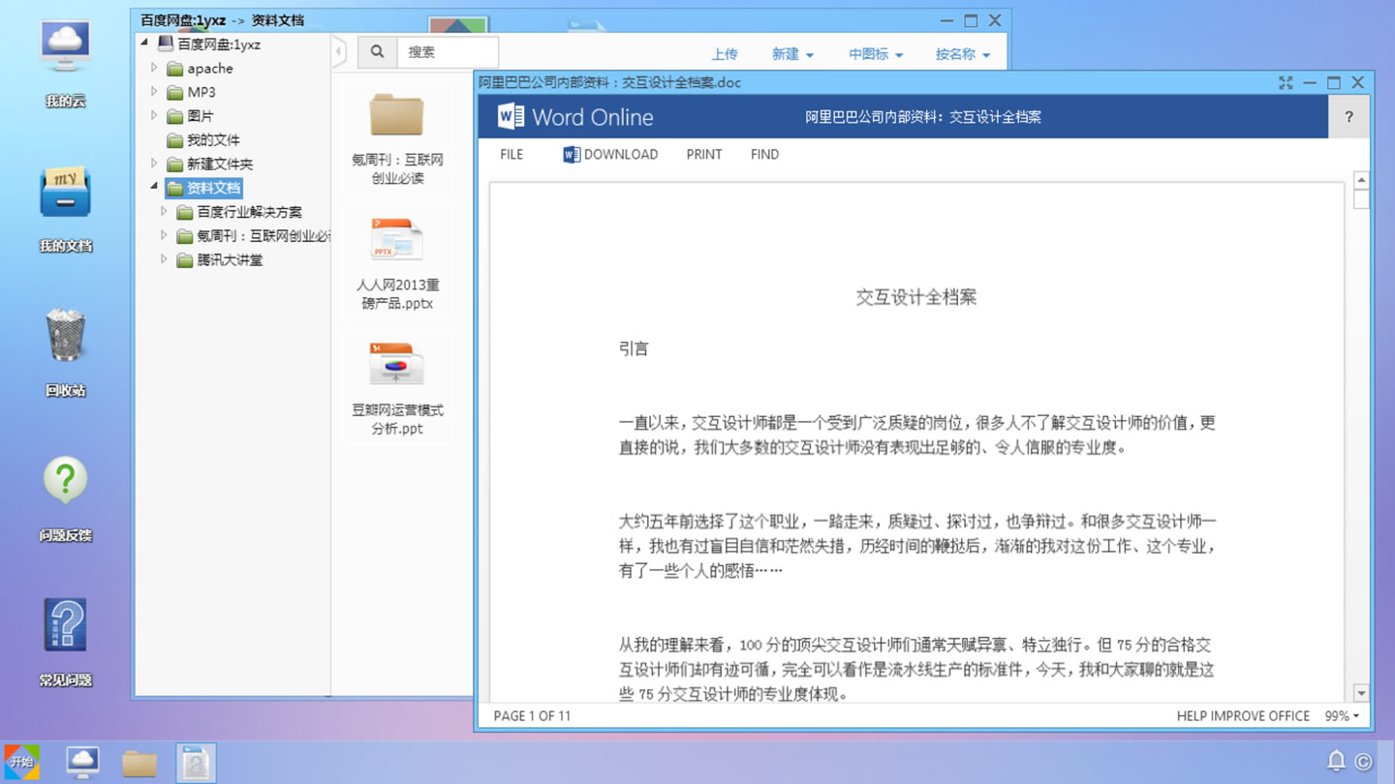The width and height of the screenshot is (1395, 784).
Task: Open the 新建 dropdown menu
Action: (x=792, y=54)
